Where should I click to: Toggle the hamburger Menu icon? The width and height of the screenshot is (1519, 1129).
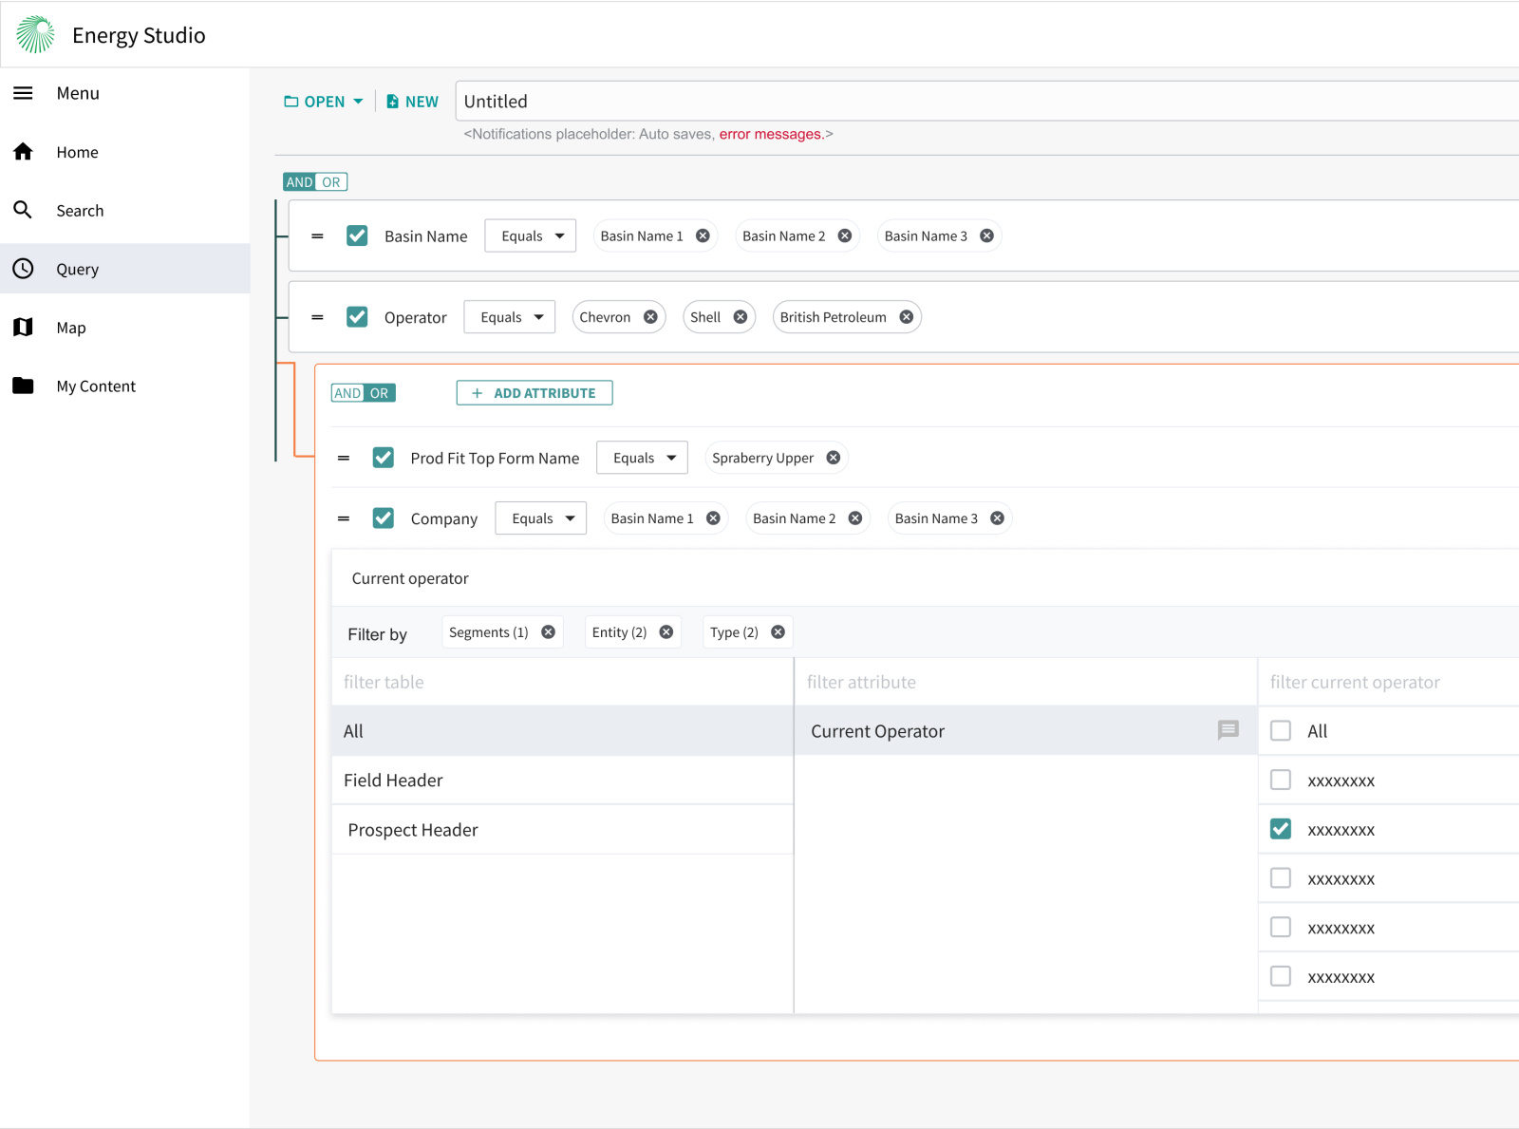23,93
